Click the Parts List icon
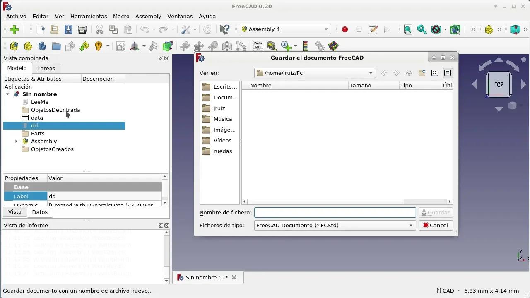 tap(258, 46)
